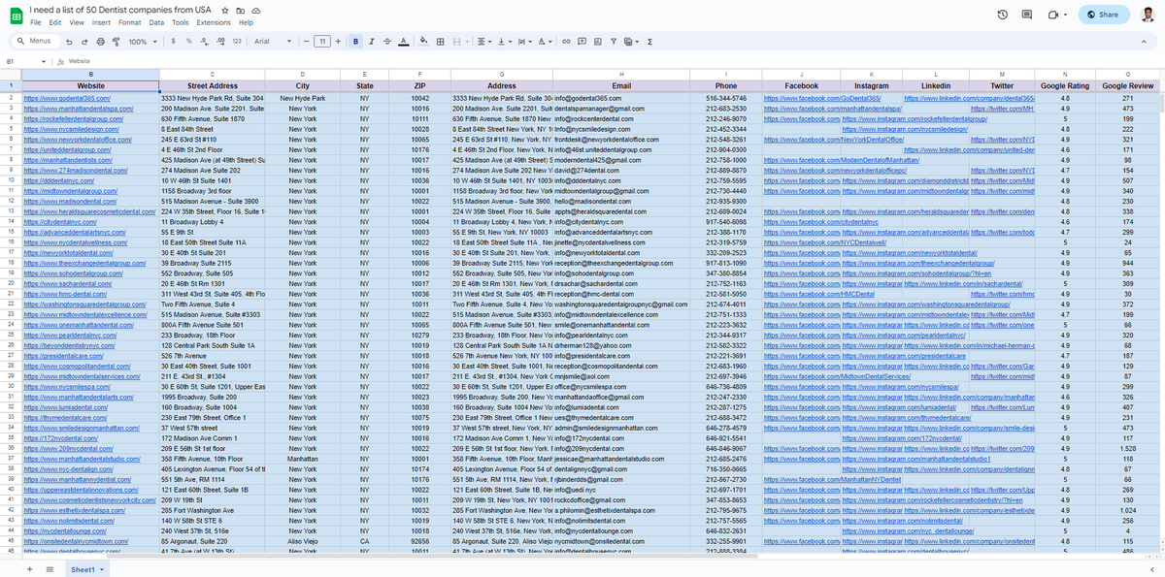
Task: Open the Help menu
Action: coord(246,22)
